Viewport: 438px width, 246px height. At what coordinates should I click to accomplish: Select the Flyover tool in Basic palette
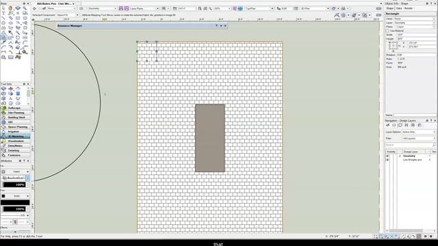click(18, 8)
